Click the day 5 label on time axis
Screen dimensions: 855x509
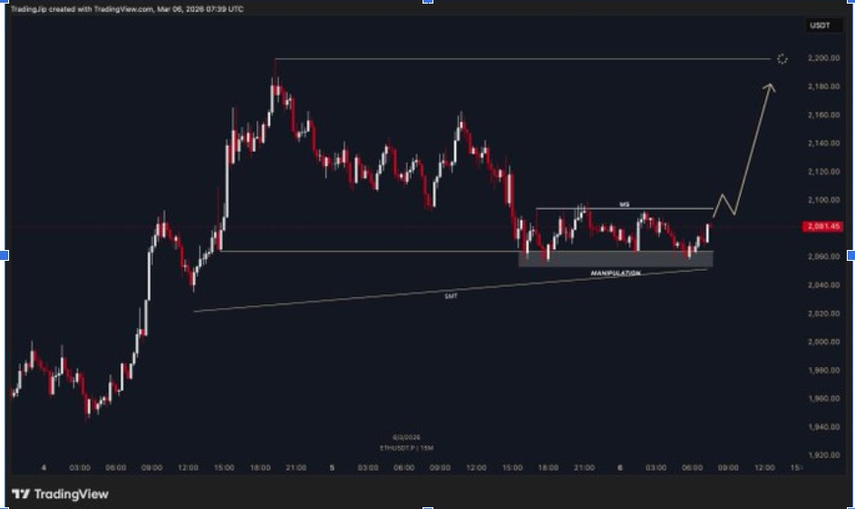pos(332,467)
